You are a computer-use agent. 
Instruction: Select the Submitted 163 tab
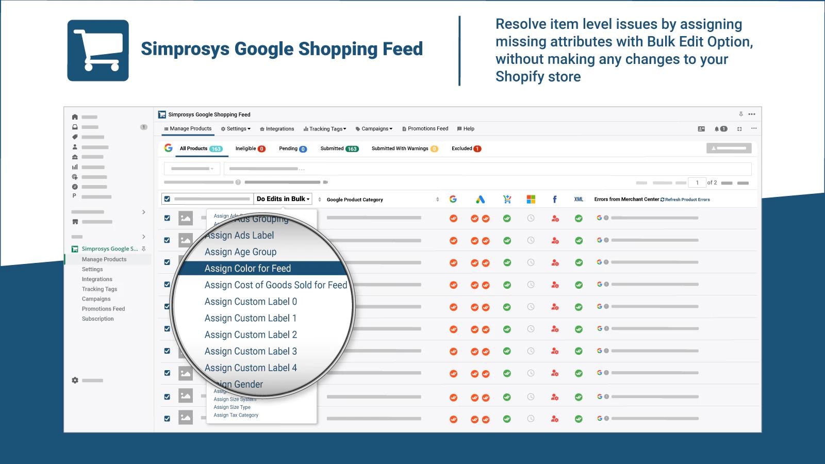339,148
